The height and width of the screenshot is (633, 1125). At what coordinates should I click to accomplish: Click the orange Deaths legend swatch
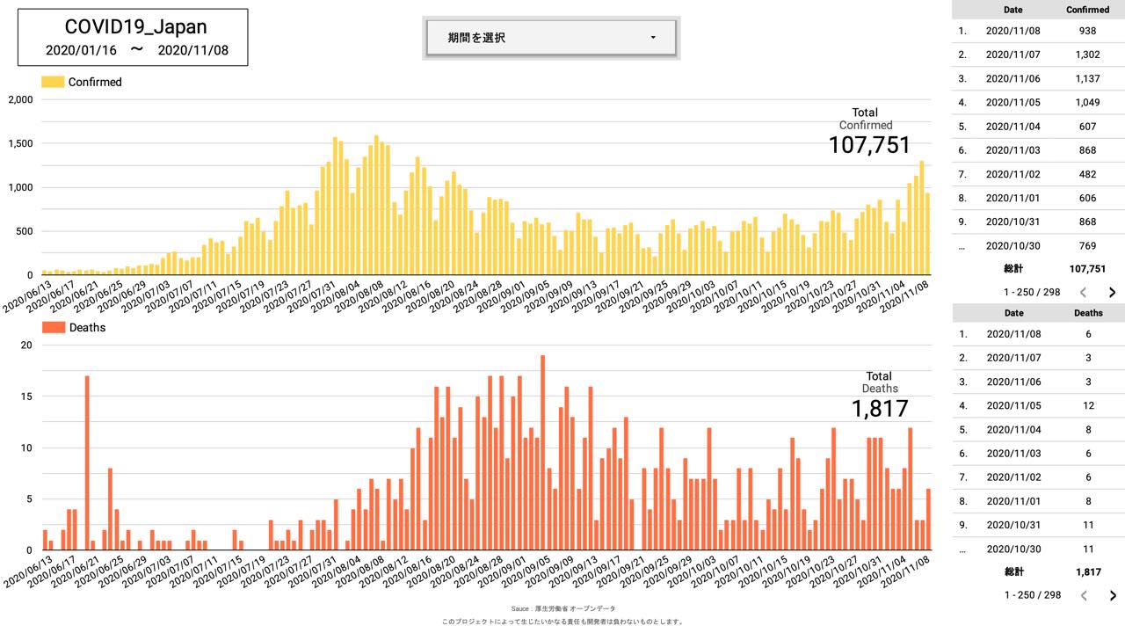(53, 328)
